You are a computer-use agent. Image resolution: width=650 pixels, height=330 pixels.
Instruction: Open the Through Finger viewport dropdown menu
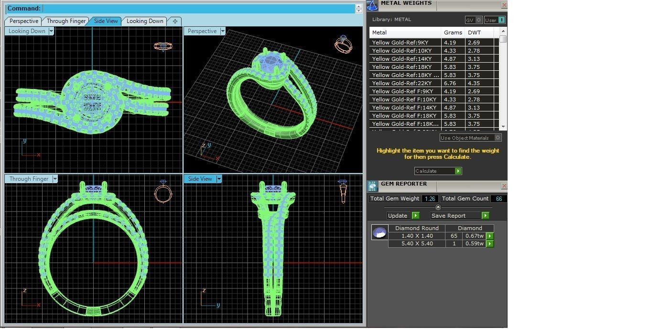coord(55,179)
